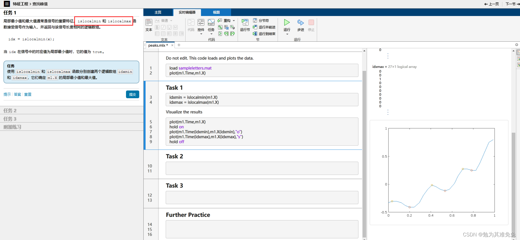The image size is (520, 240).
Task: Select the peaks.mlx document tab
Action: pos(158,45)
